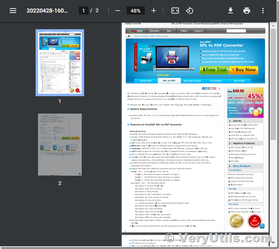279x249 pixels.
Task: Click the Free Trial button
Action: coord(214,70)
